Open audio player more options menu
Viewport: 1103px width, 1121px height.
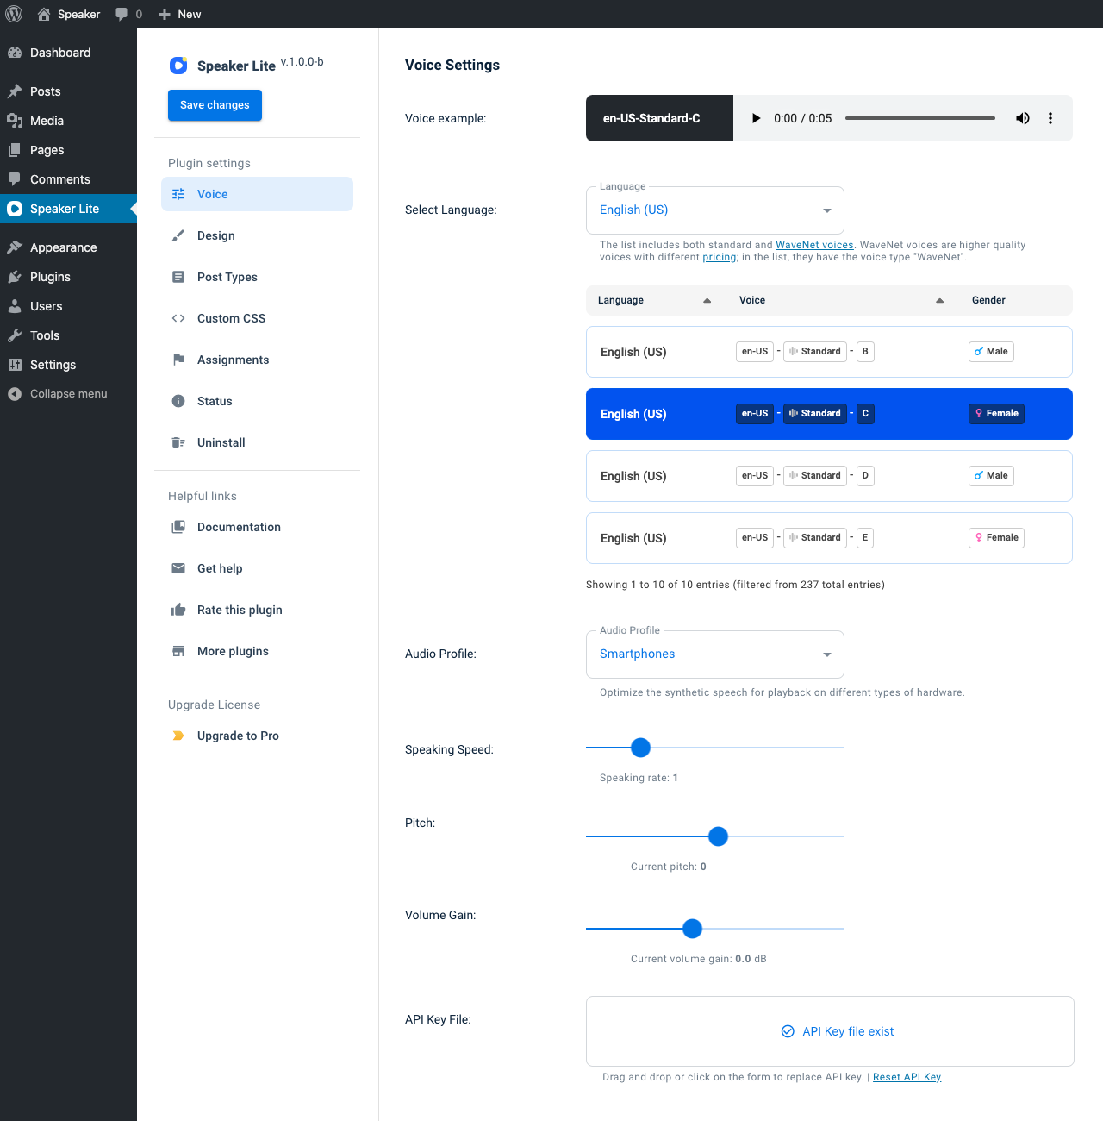pos(1050,118)
